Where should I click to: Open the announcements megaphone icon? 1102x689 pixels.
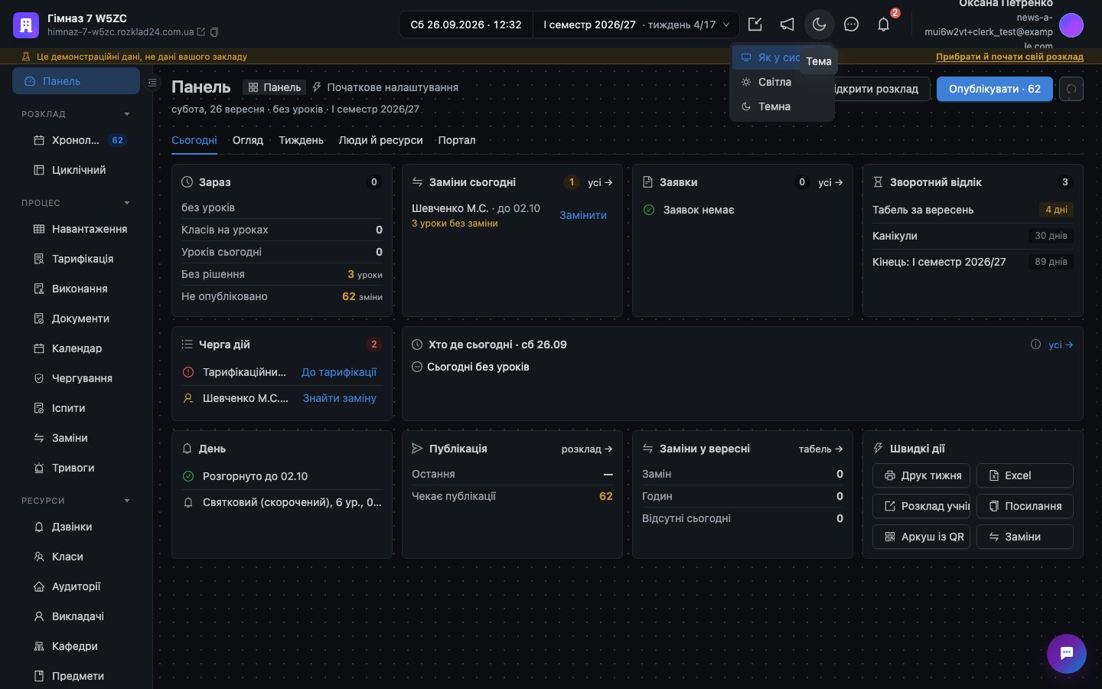tap(787, 24)
